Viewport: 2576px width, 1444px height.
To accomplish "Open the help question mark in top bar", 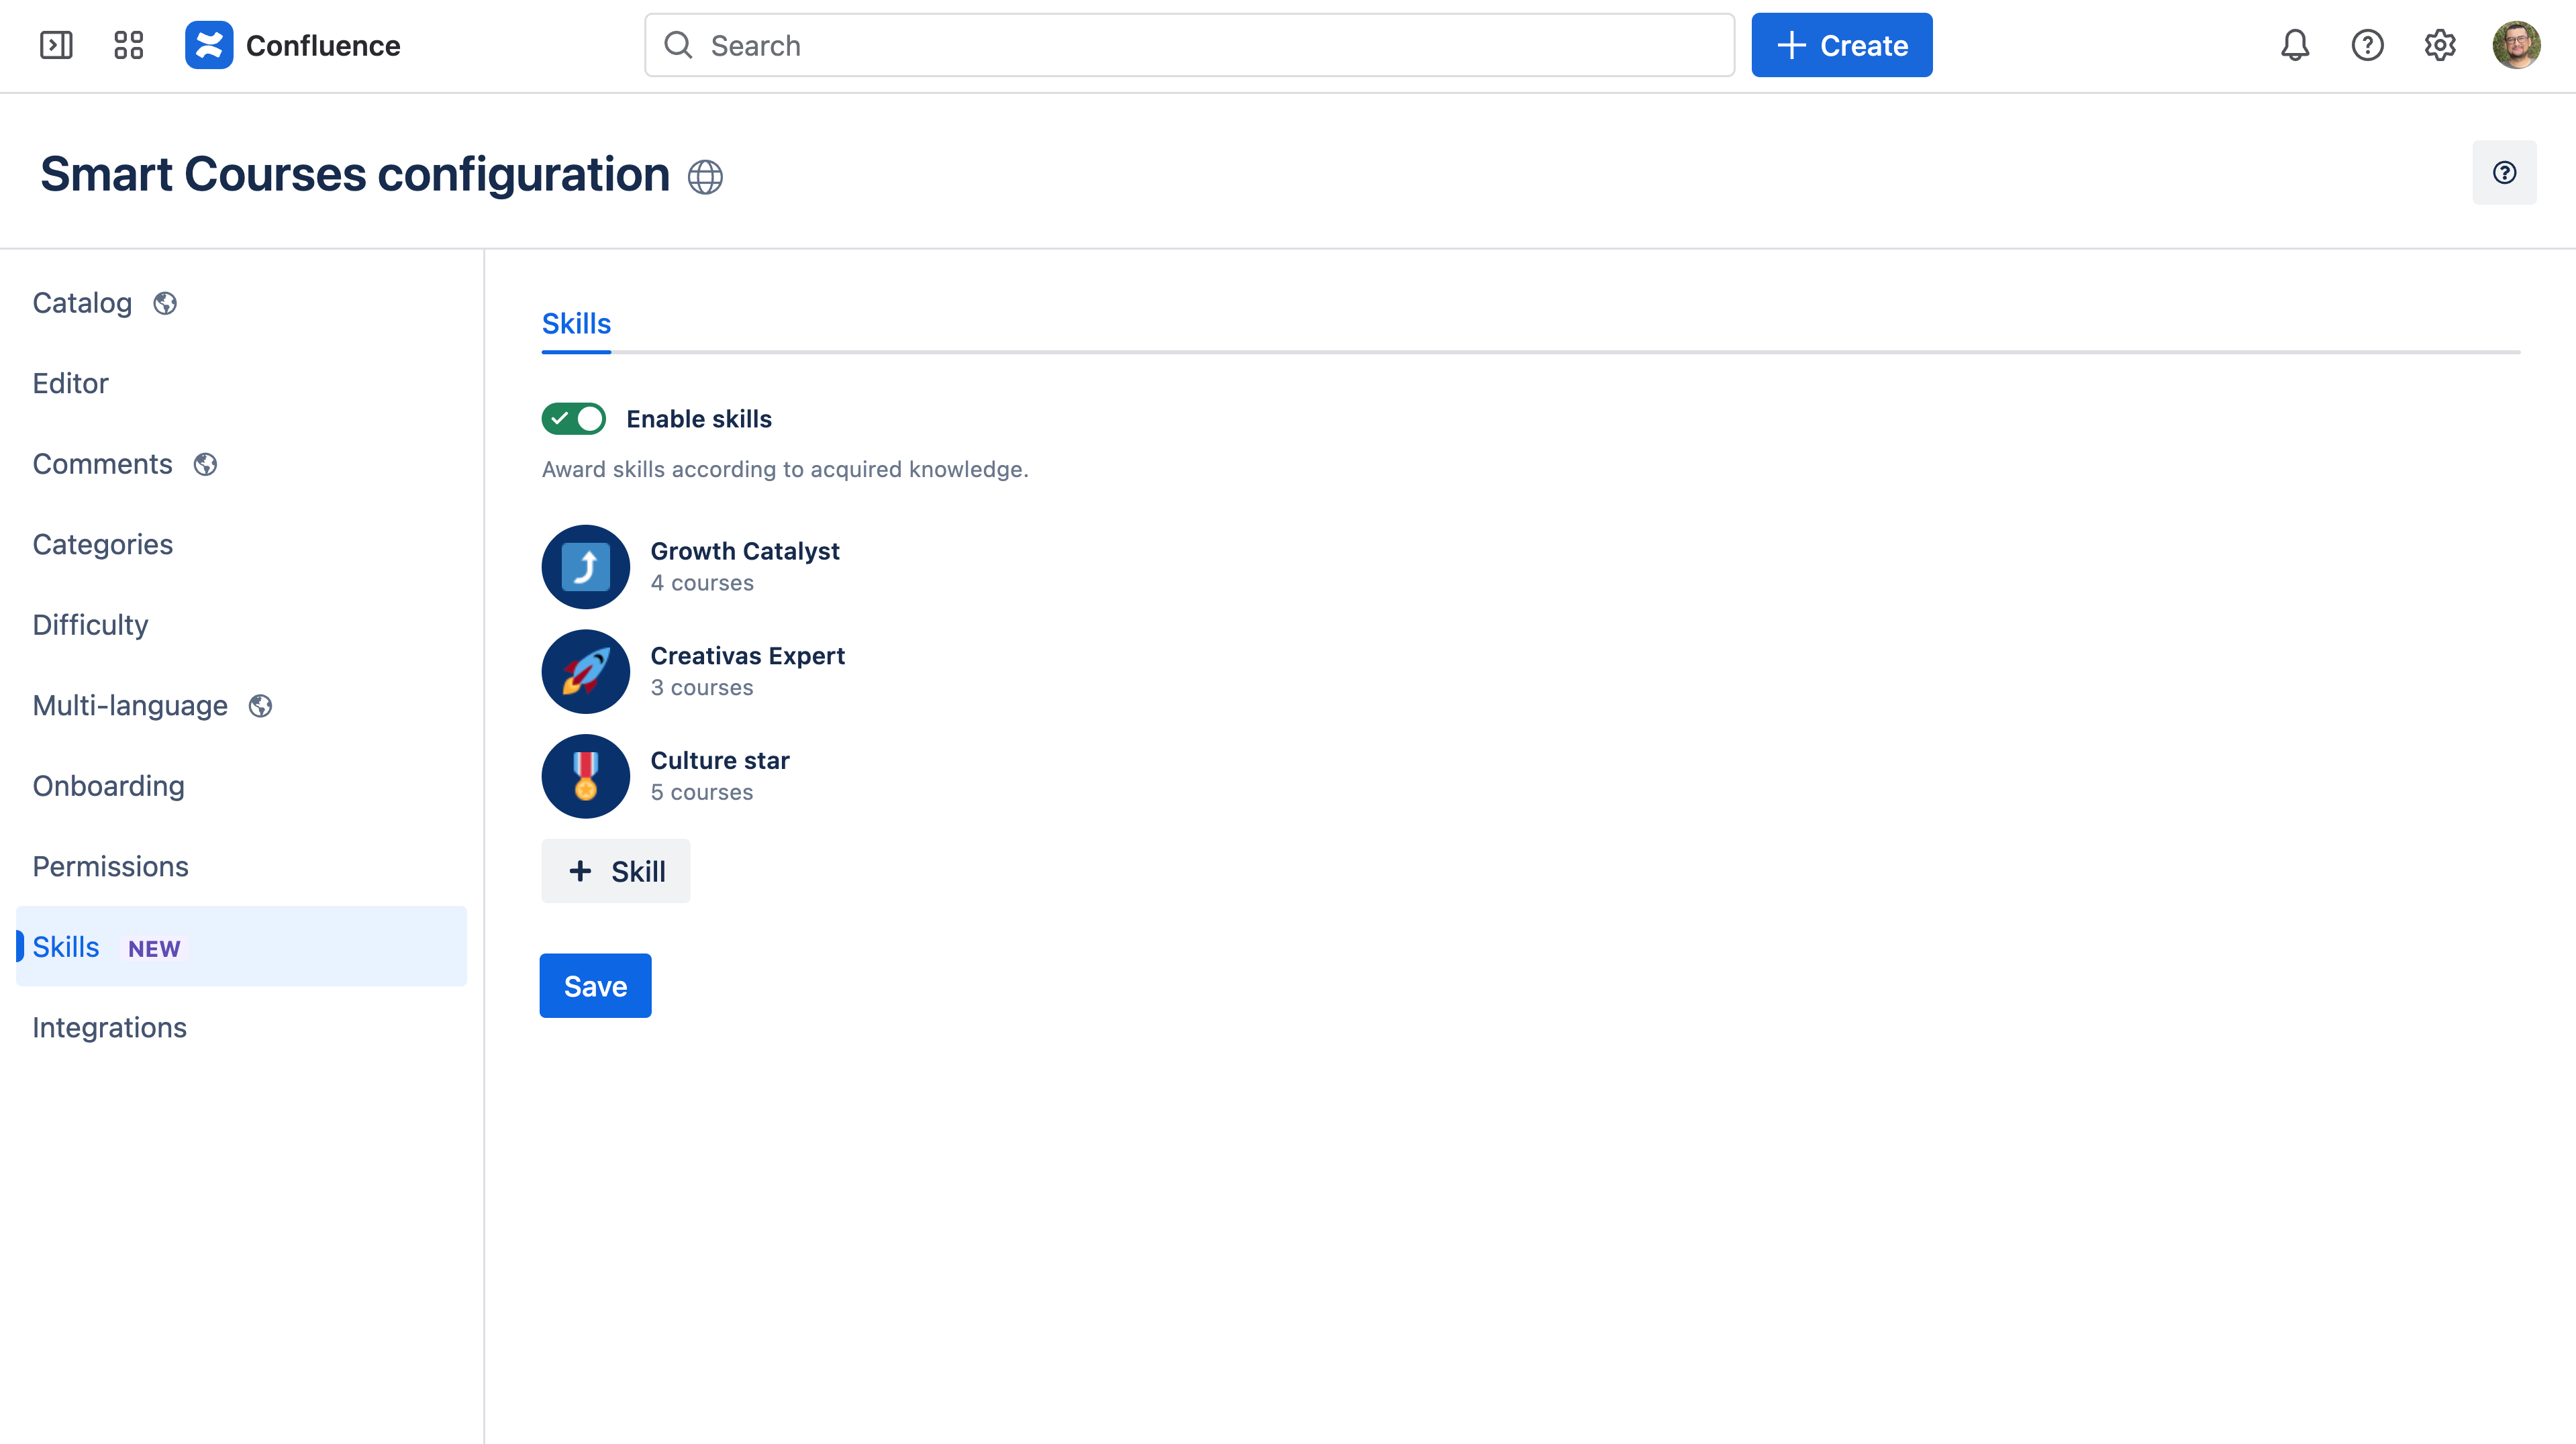I will click(2367, 45).
